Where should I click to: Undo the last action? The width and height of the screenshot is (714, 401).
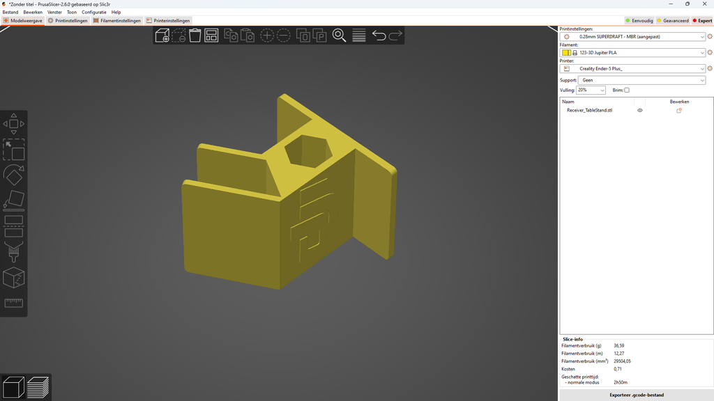(x=379, y=36)
